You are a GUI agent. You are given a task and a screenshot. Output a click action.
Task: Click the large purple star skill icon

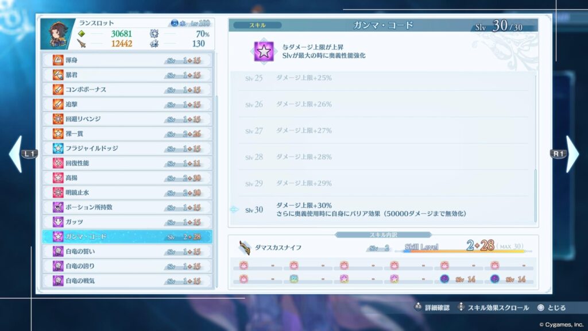click(x=263, y=51)
